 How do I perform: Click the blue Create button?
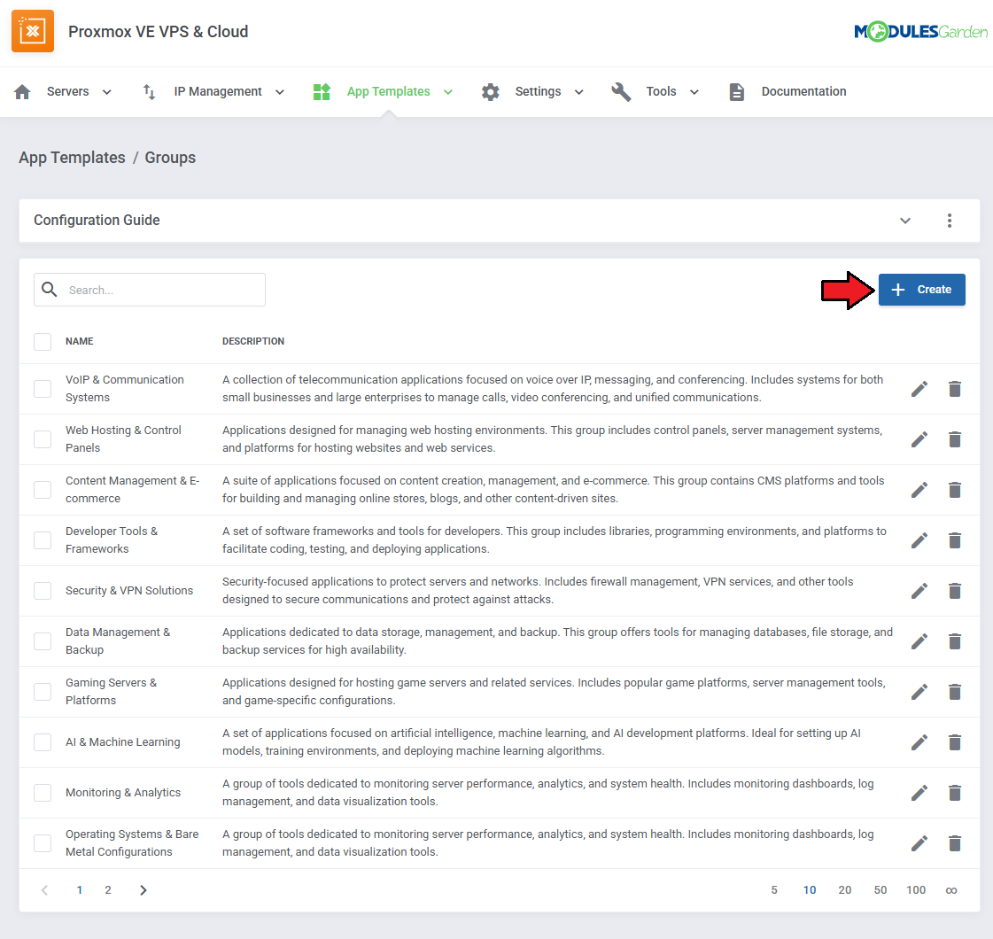[x=921, y=290]
